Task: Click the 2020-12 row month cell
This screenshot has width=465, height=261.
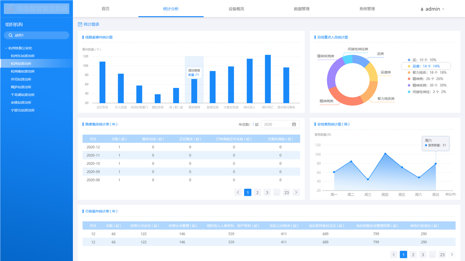Action: (x=93, y=147)
